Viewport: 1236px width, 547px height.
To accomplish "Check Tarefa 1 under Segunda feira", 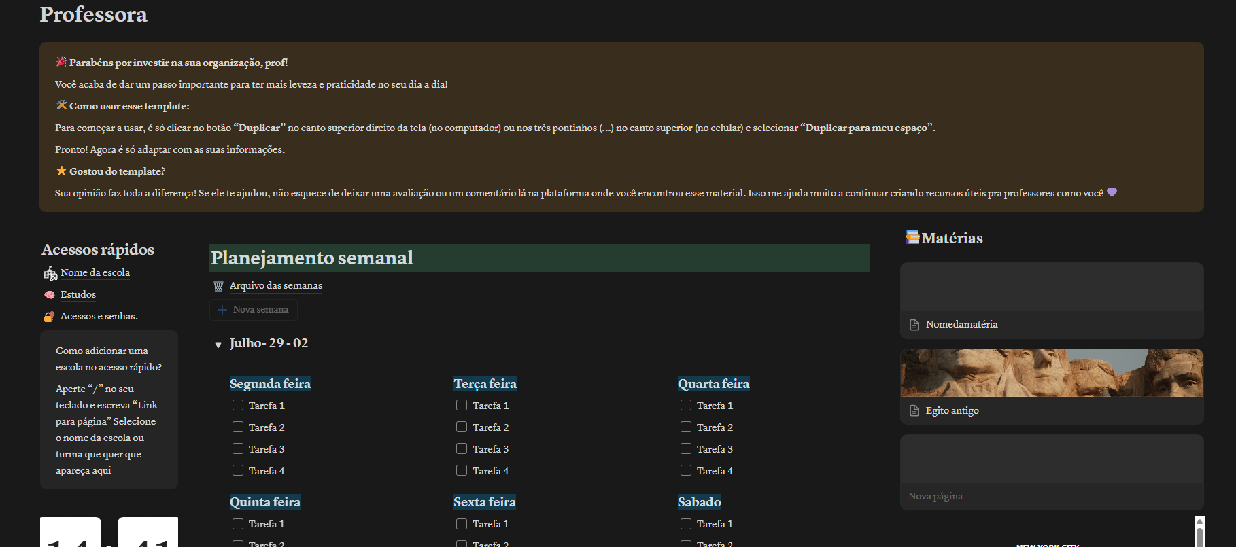I will point(238,406).
